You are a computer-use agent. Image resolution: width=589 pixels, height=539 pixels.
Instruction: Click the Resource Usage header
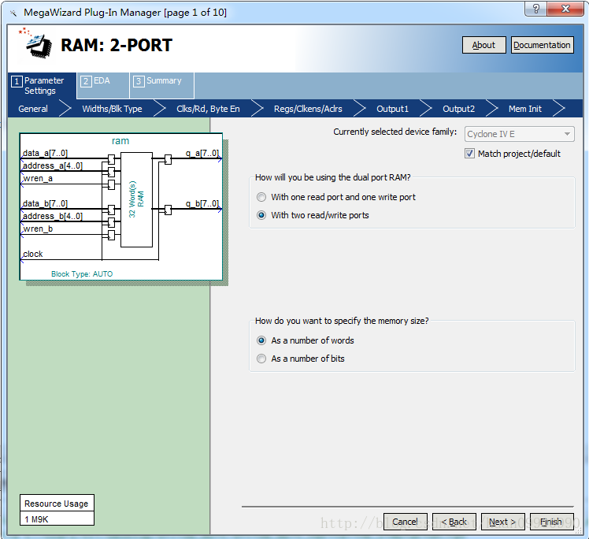point(57,504)
